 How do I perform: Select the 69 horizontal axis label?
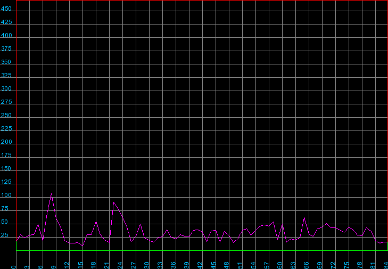320,265
